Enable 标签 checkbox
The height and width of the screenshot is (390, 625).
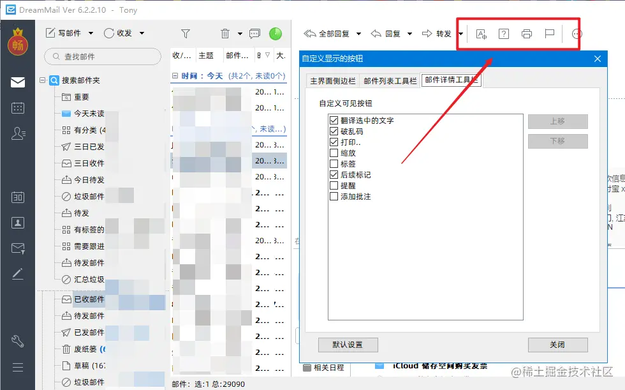click(334, 163)
